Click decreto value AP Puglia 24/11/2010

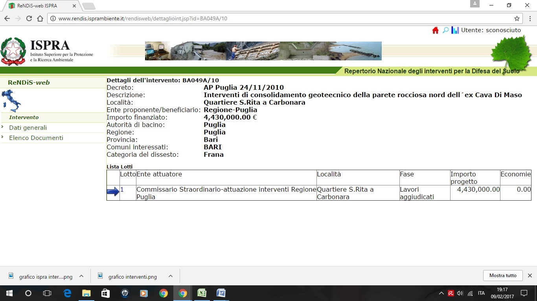click(244, 87)
